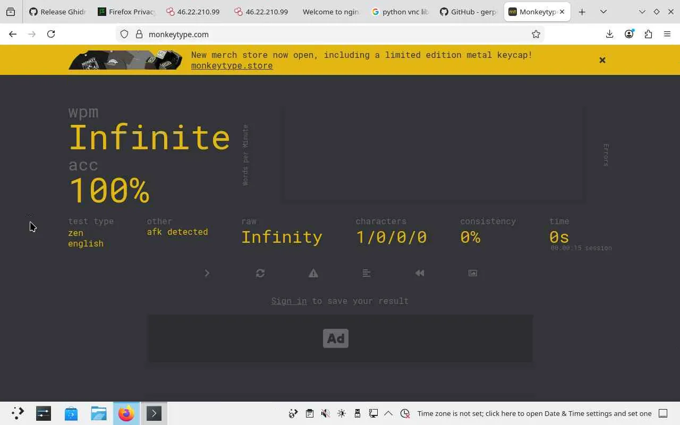Go back to the previous page
The image size is (680, 425).
tap(13, 34)
